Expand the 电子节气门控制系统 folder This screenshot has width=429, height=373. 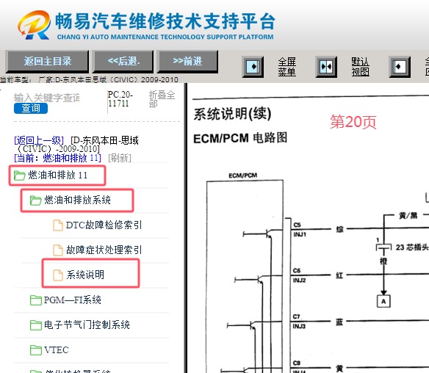pyautogui.click(x=87, y=325)
